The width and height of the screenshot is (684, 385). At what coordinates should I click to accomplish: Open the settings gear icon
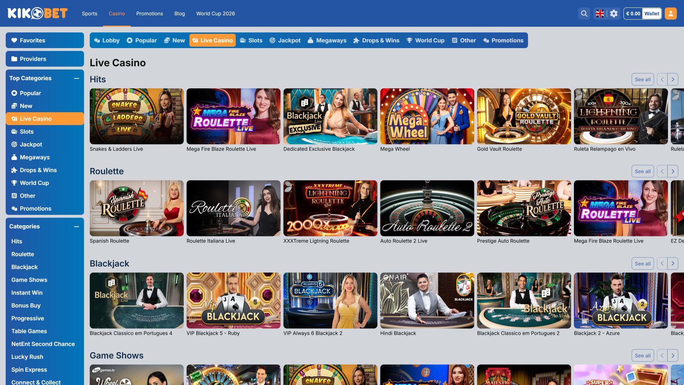(x=614, y=14)
